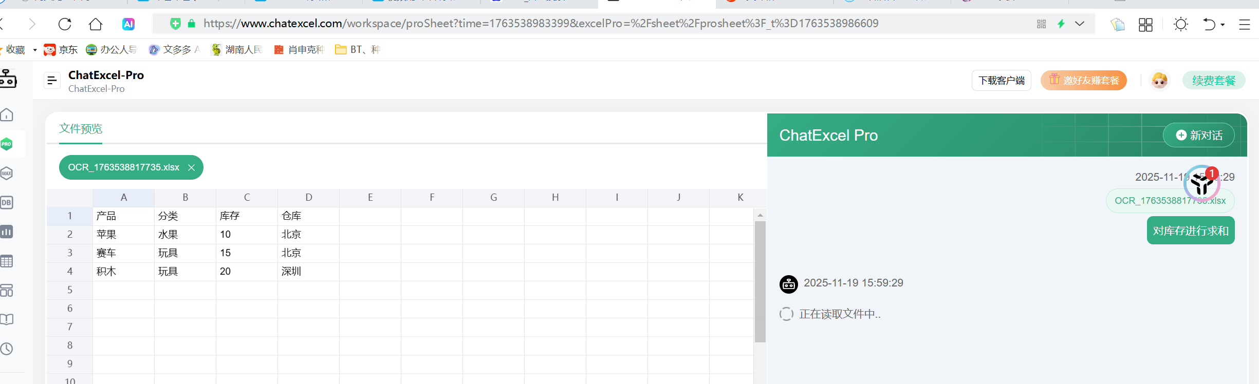
Task: Go to browser home page icon
Action: pyautogui.click(x=96, y=24)
